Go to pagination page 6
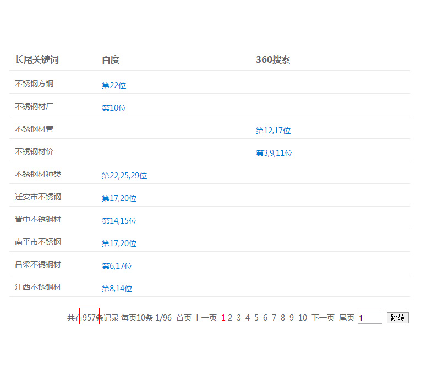The image size is (421, 380). tap(265, 318)
